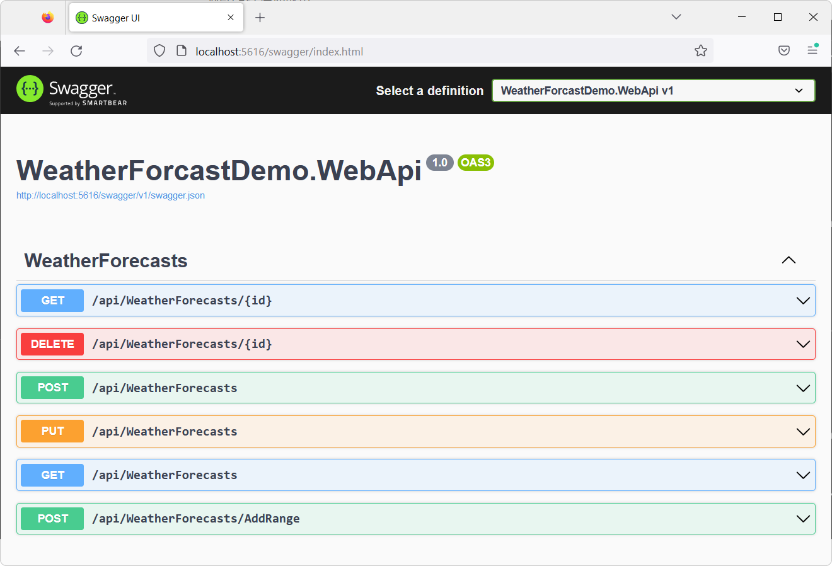Click the tracking protection shield icon
This screenshot has height=566, width=832.
pyautogui.click(x=159, y=51)
